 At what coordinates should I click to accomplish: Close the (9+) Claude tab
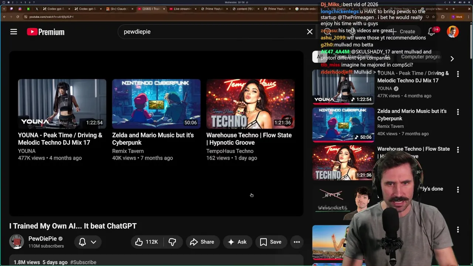pyautogui.click(x=132, y=9)
